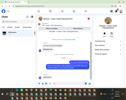The height and width of the screenshot is (100, 126).
Task: Expand Media, files and links section
Action: tap(108, 50)
